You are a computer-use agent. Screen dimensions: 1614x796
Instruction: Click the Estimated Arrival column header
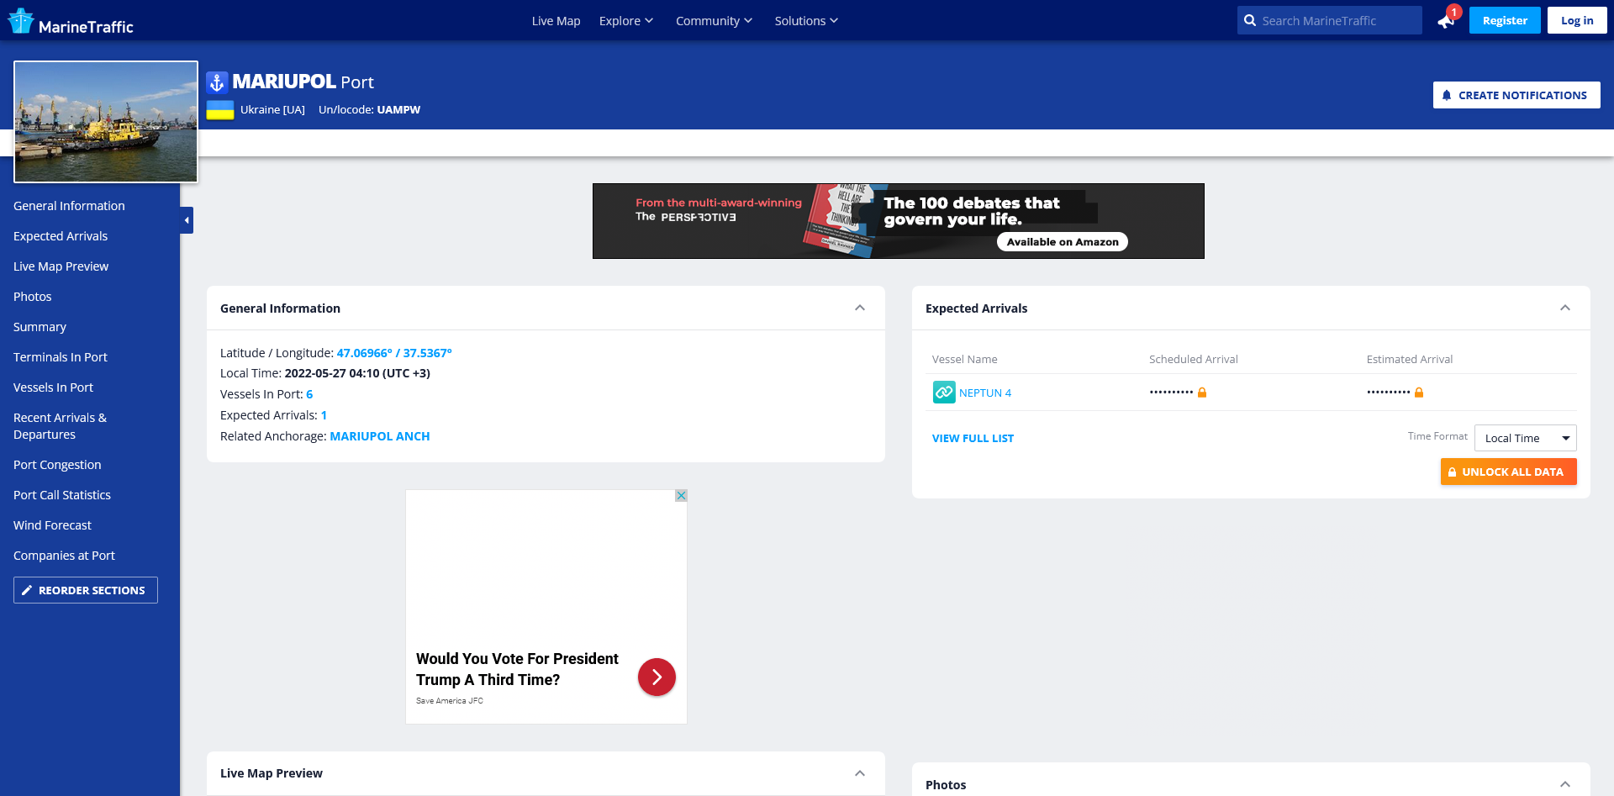coord(1410,359)
